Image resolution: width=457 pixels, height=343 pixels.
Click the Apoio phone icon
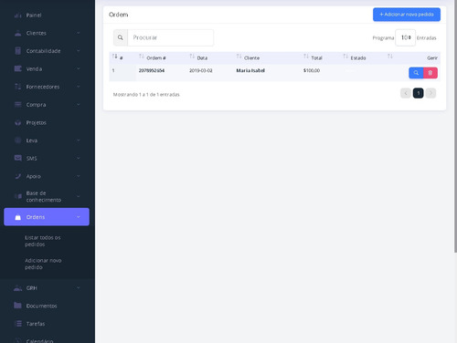[18, 176]
